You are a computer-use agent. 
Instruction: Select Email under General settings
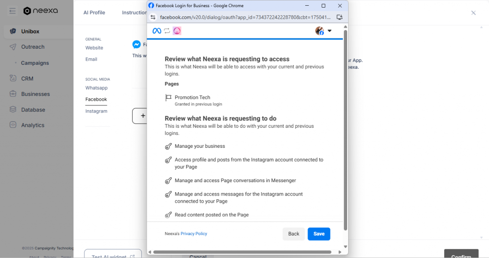(x=91, y=59)
